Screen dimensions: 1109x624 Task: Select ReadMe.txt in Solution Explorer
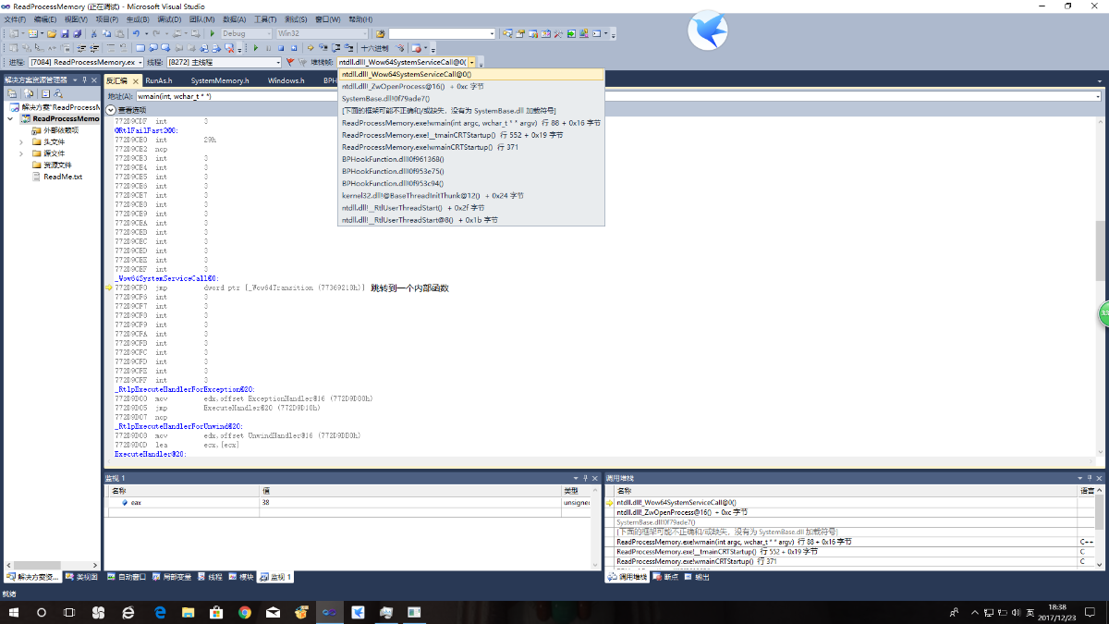62,177
